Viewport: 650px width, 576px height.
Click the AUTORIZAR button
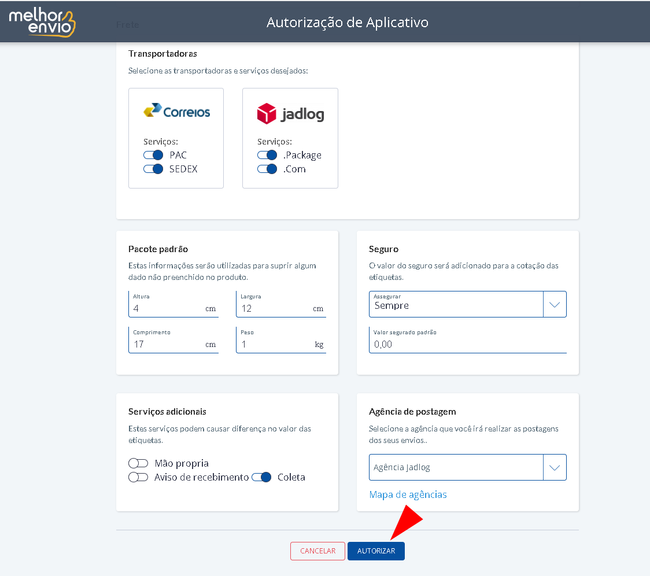(x=376, y=551)
